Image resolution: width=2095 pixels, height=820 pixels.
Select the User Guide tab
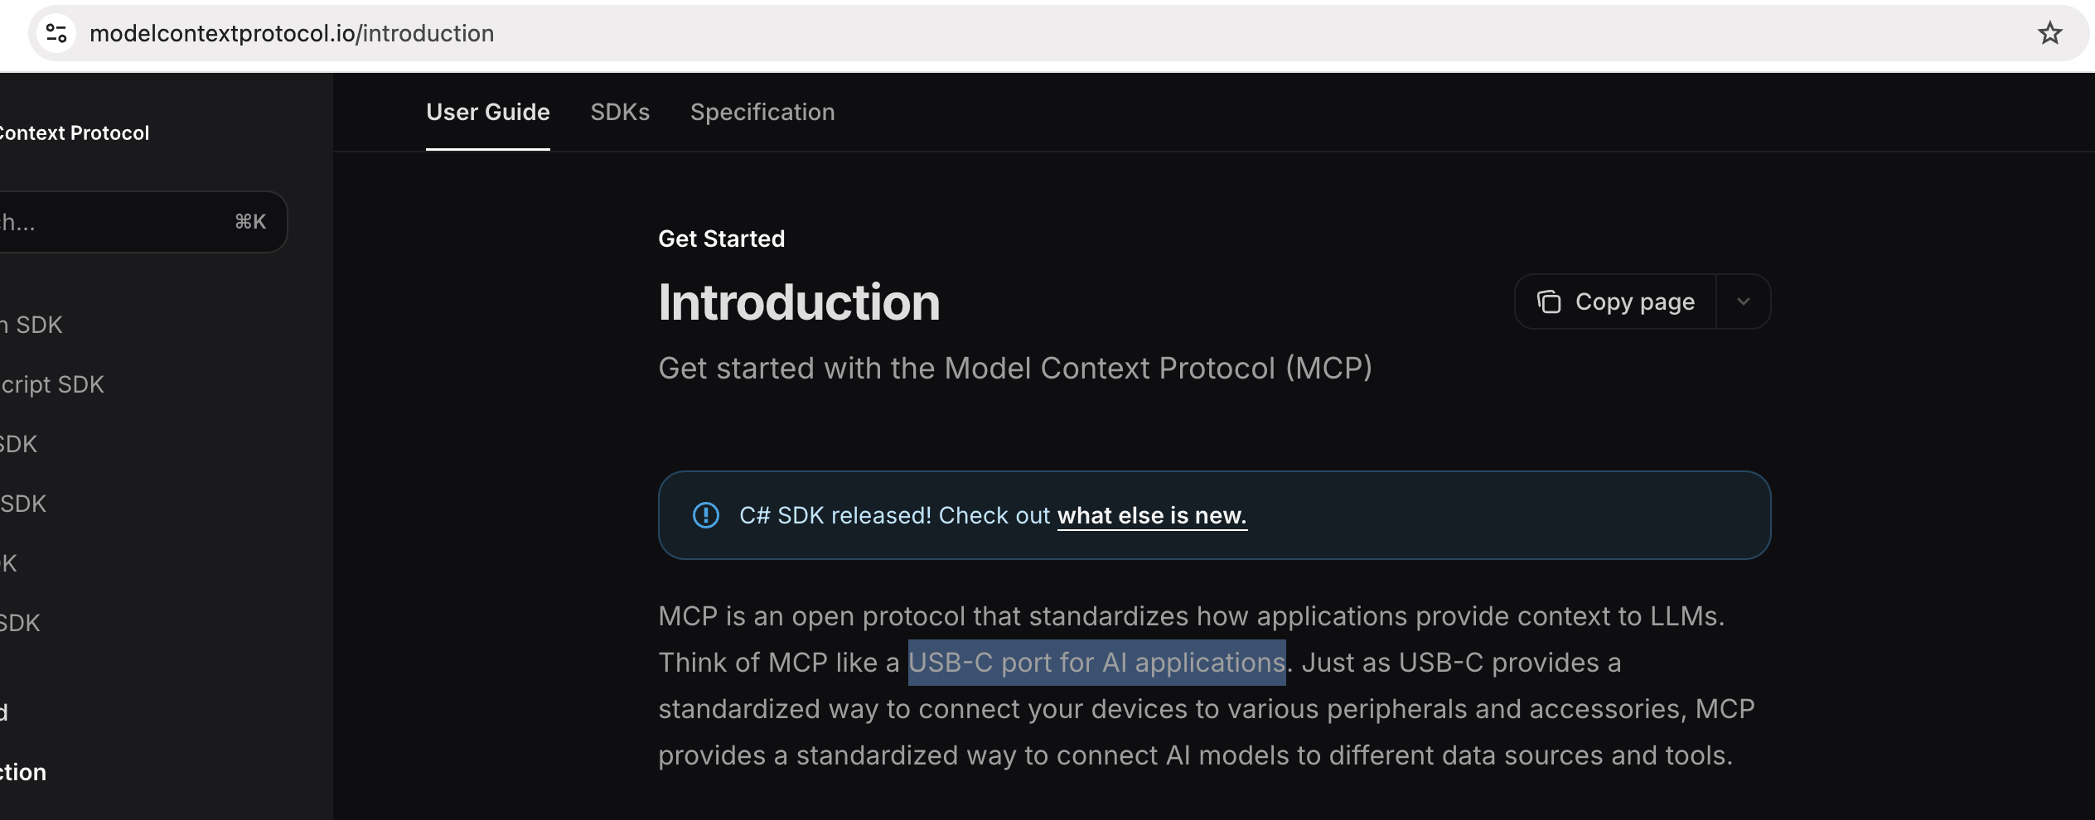pyautogui.click(x=488, y=112)
